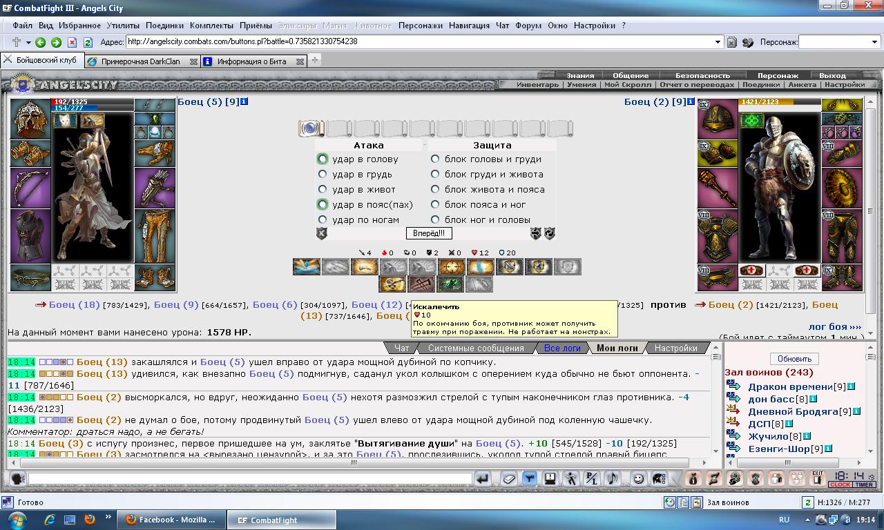Open the лог боя link

(835, 326)
